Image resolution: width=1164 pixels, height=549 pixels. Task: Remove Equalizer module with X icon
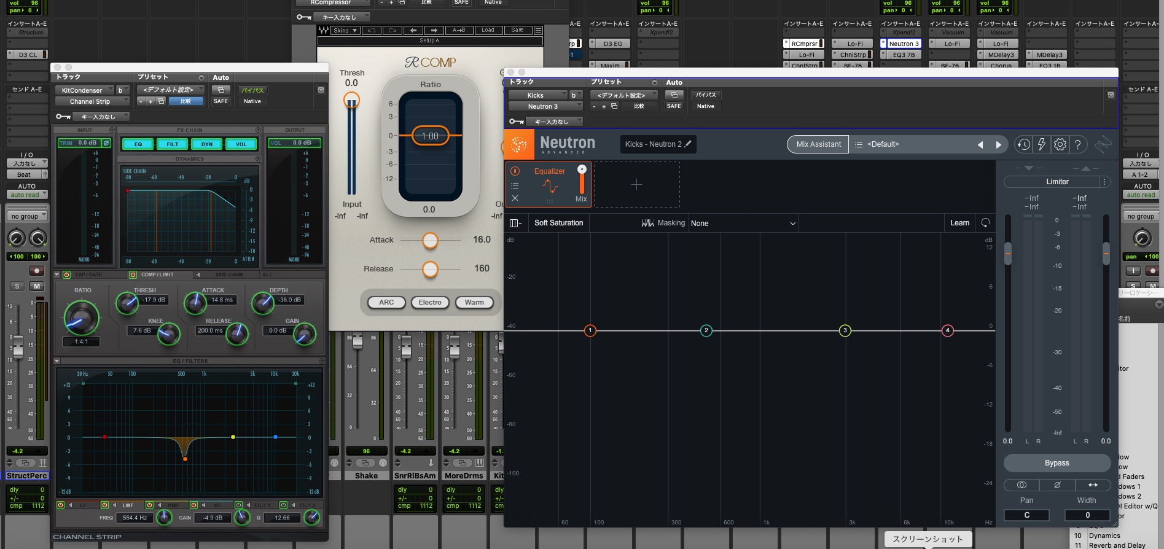(515, 198)
